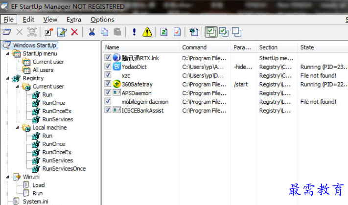
Task: Collapse the Registry tree node
Action: click(x=7, y=78)
